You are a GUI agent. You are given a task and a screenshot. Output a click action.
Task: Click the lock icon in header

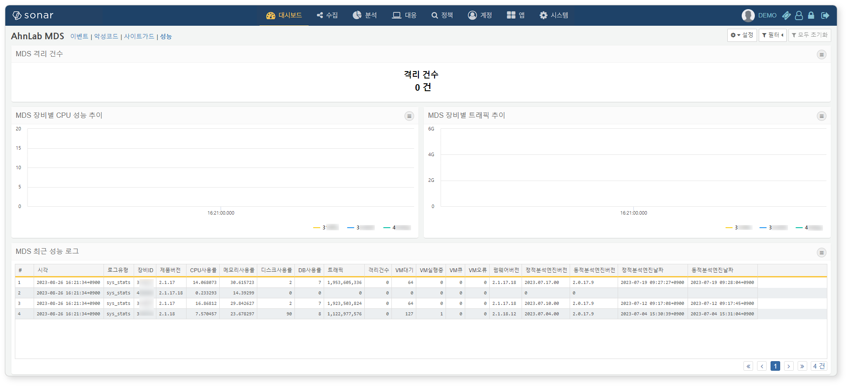pyautogui.click(x=811, y=15)
